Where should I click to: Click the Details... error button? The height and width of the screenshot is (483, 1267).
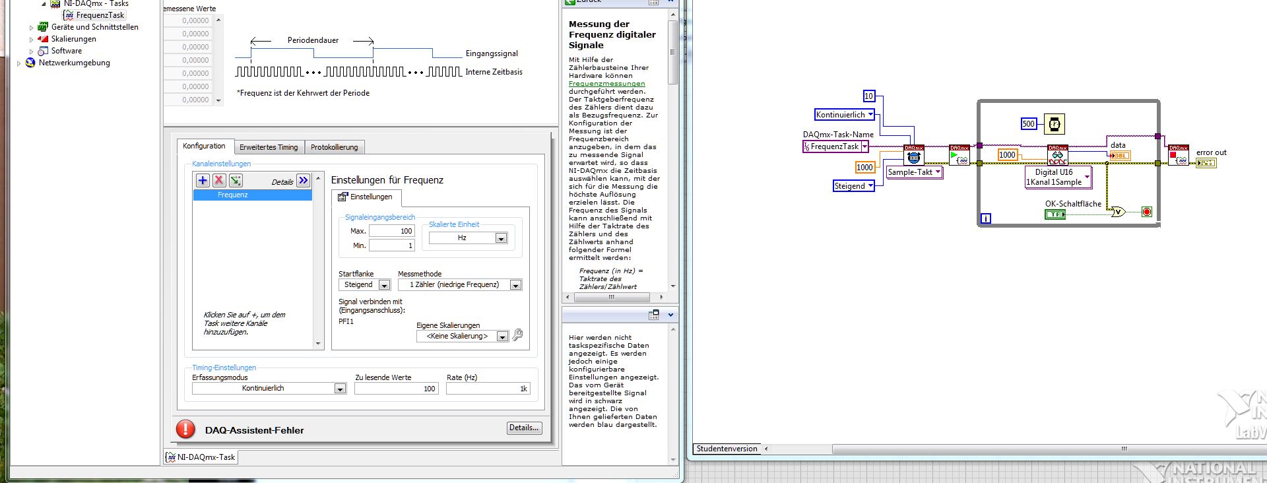coord(525,428)
